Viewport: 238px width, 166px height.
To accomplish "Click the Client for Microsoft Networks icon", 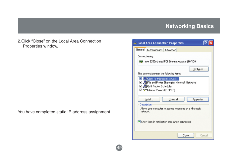I will (x=145, y=78).
